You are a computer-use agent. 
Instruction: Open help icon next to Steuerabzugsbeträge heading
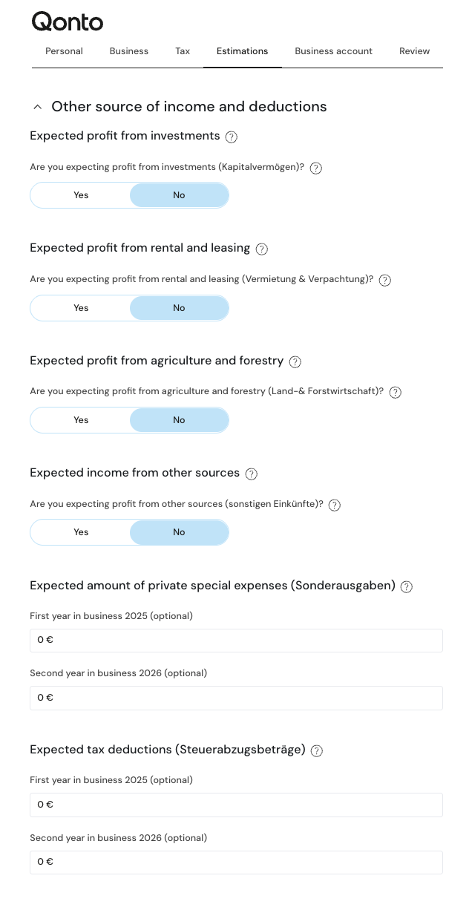[317, 751]
